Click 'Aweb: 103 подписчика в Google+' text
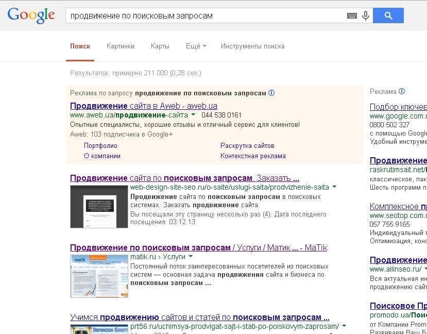 click(x=122, y=135)
